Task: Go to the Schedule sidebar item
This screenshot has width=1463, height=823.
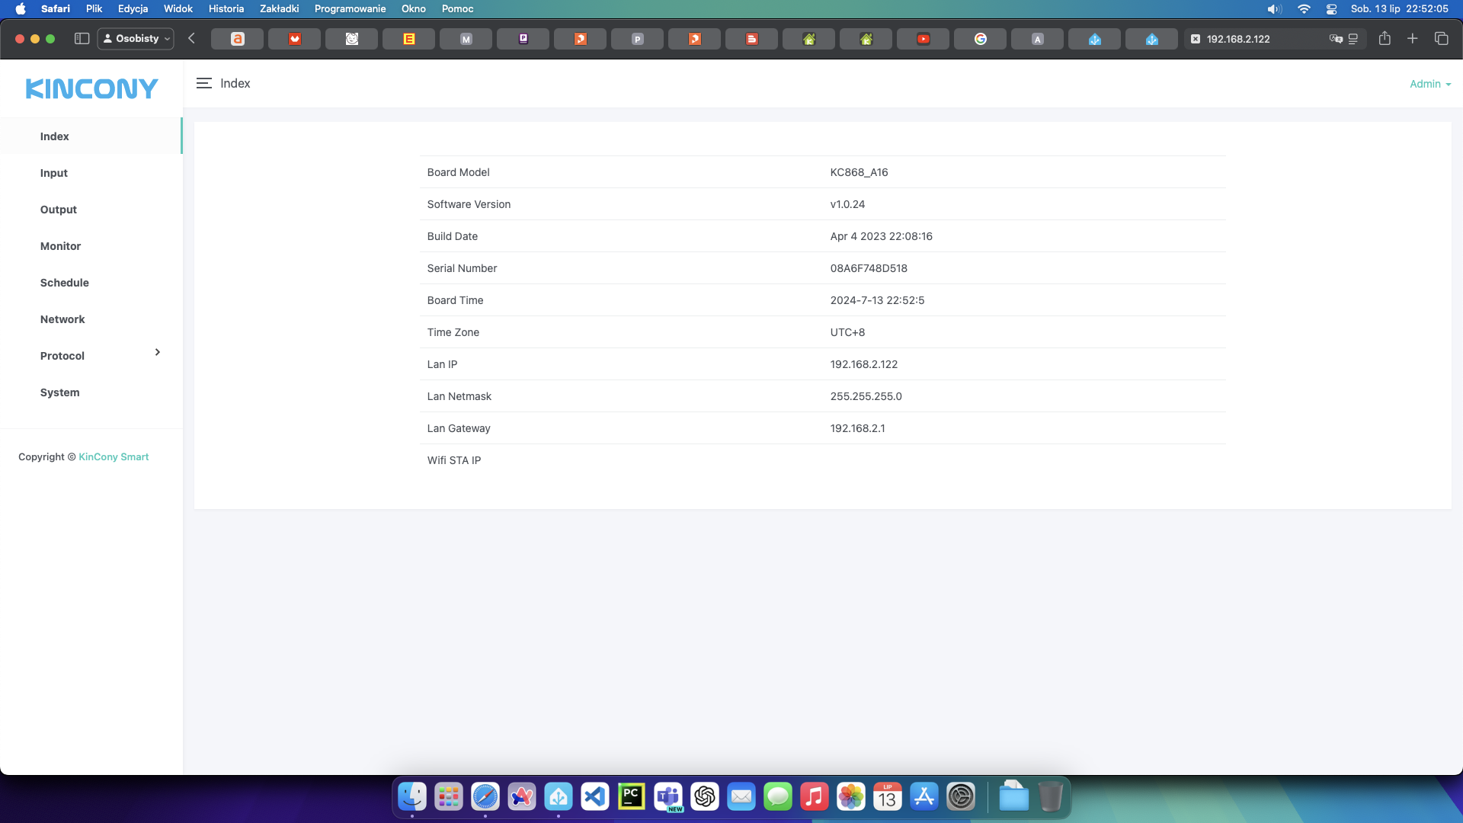Action: 65,283
